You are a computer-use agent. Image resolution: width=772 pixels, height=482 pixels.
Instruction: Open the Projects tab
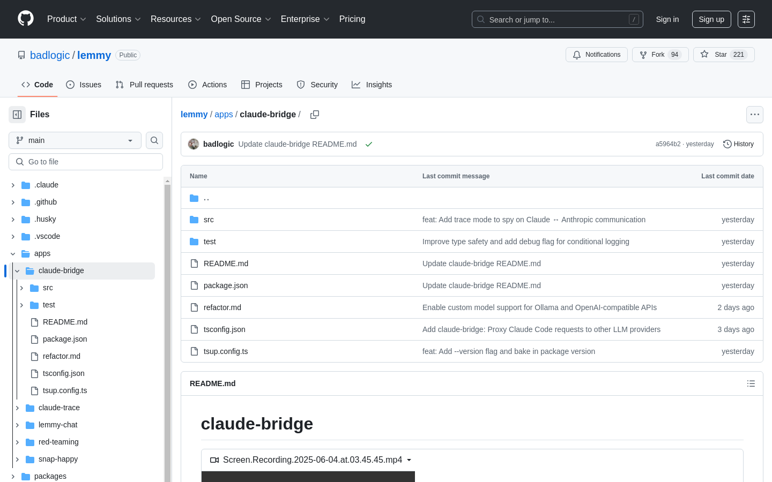point(262,85)
